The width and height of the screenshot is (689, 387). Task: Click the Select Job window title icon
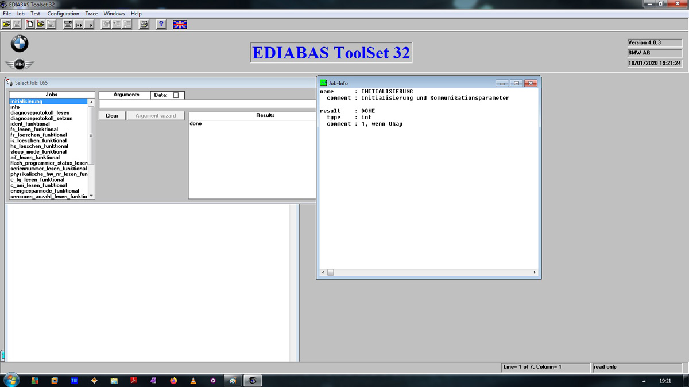click(x=10, y=83)
